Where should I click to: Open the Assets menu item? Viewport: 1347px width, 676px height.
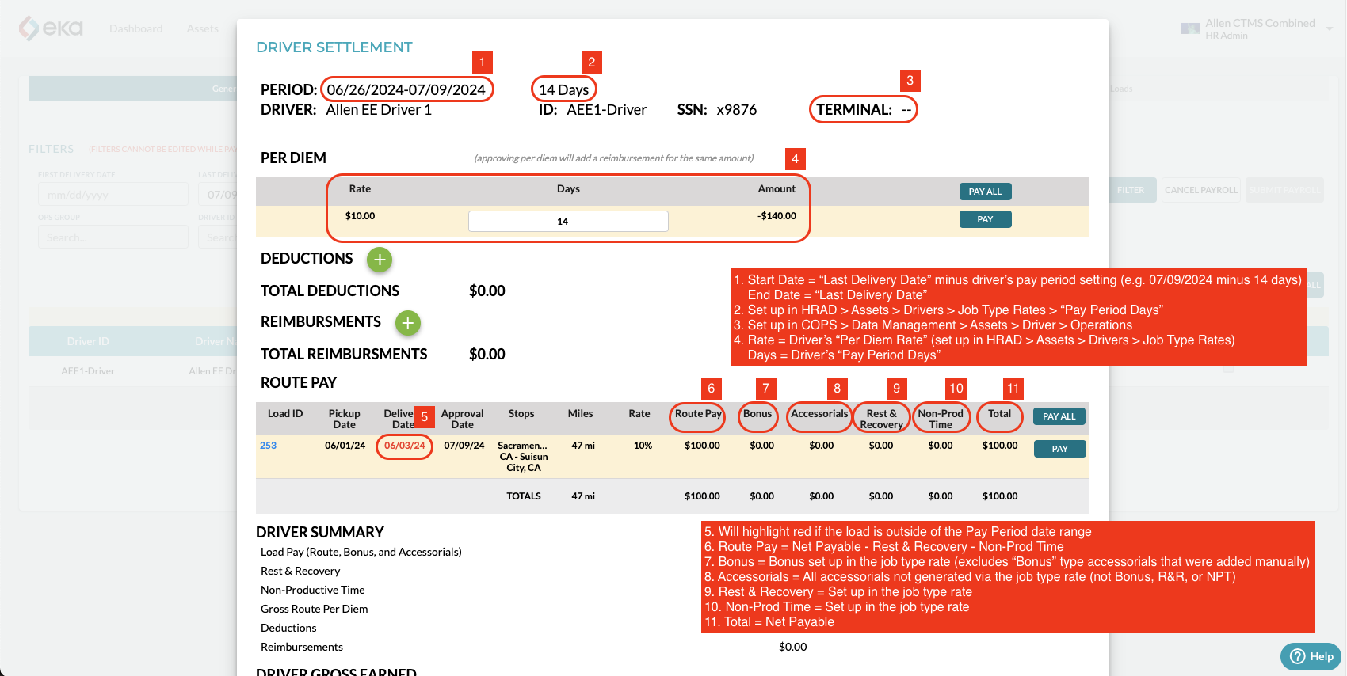202,28
